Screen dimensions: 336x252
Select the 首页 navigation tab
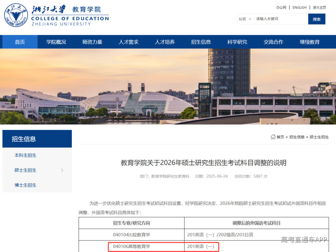pyautogui.click(x=20, y=42)
